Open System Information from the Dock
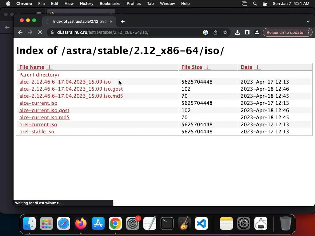The height and width of the screenshot is (236, 315). point(261,223)
